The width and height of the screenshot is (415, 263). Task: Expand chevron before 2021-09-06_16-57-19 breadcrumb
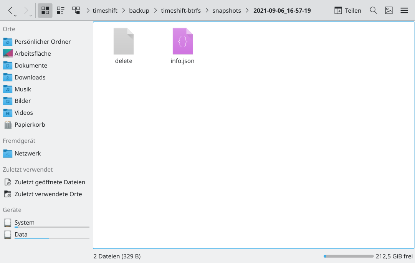coord(247,11)
